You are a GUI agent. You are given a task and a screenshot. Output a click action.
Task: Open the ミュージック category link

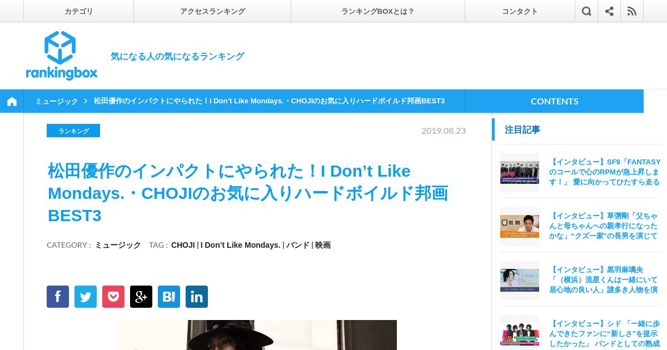tap(118, 245)
